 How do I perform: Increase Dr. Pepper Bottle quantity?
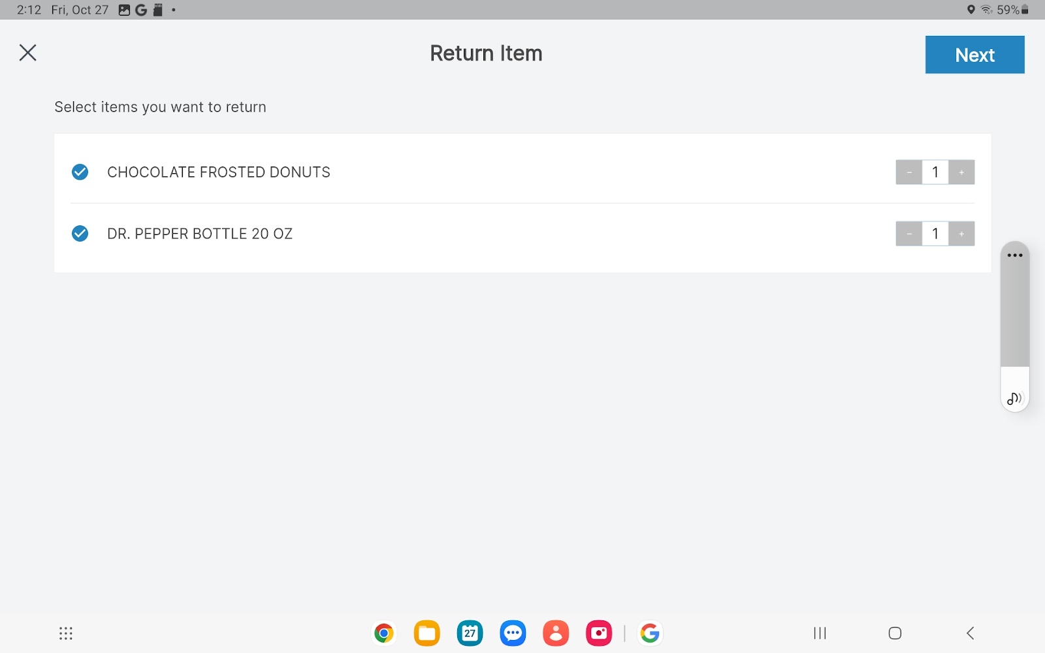tap(961, 234)
